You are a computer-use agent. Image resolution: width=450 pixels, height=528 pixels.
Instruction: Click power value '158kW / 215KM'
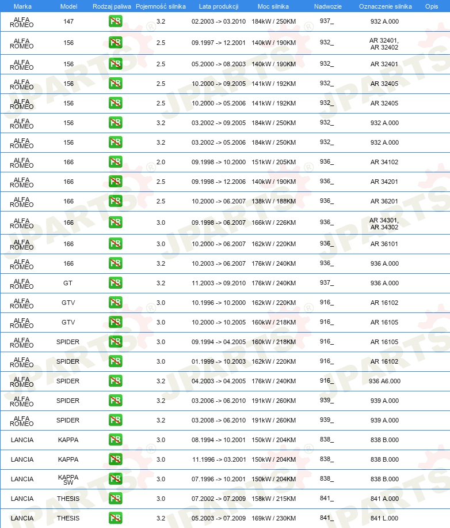click(x=273, y=499)
